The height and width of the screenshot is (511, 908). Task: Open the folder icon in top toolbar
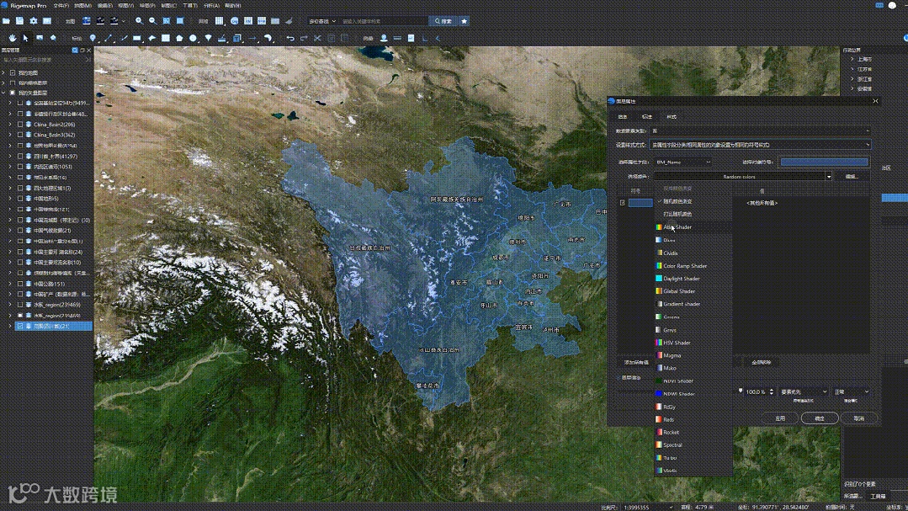point(7,21)
